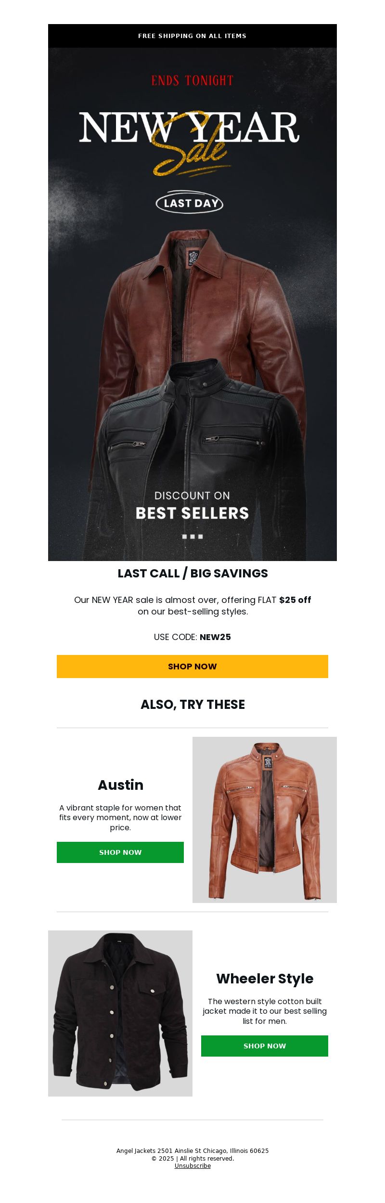385x1203 pixels.
Task: Open the black Wheeler jacket image
Action: pos(120,1013)
